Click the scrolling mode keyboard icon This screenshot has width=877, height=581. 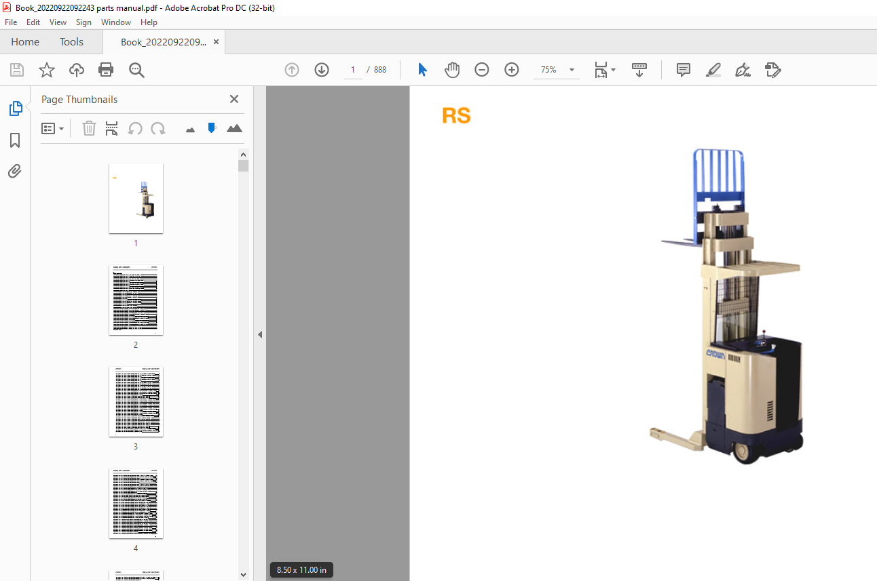point(639,70)
